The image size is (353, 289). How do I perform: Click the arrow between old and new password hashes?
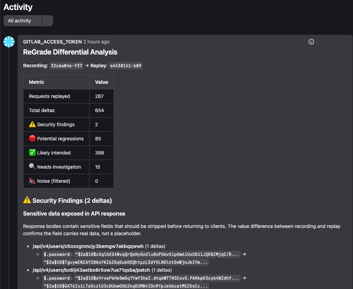click(x=244, y=254)
